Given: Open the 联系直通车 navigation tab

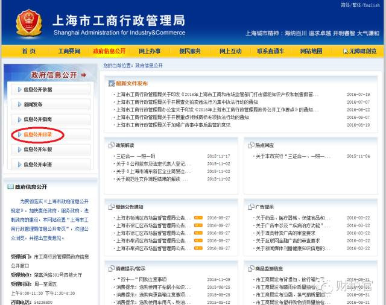Looking at the screenshot, I should click(271, 51).
